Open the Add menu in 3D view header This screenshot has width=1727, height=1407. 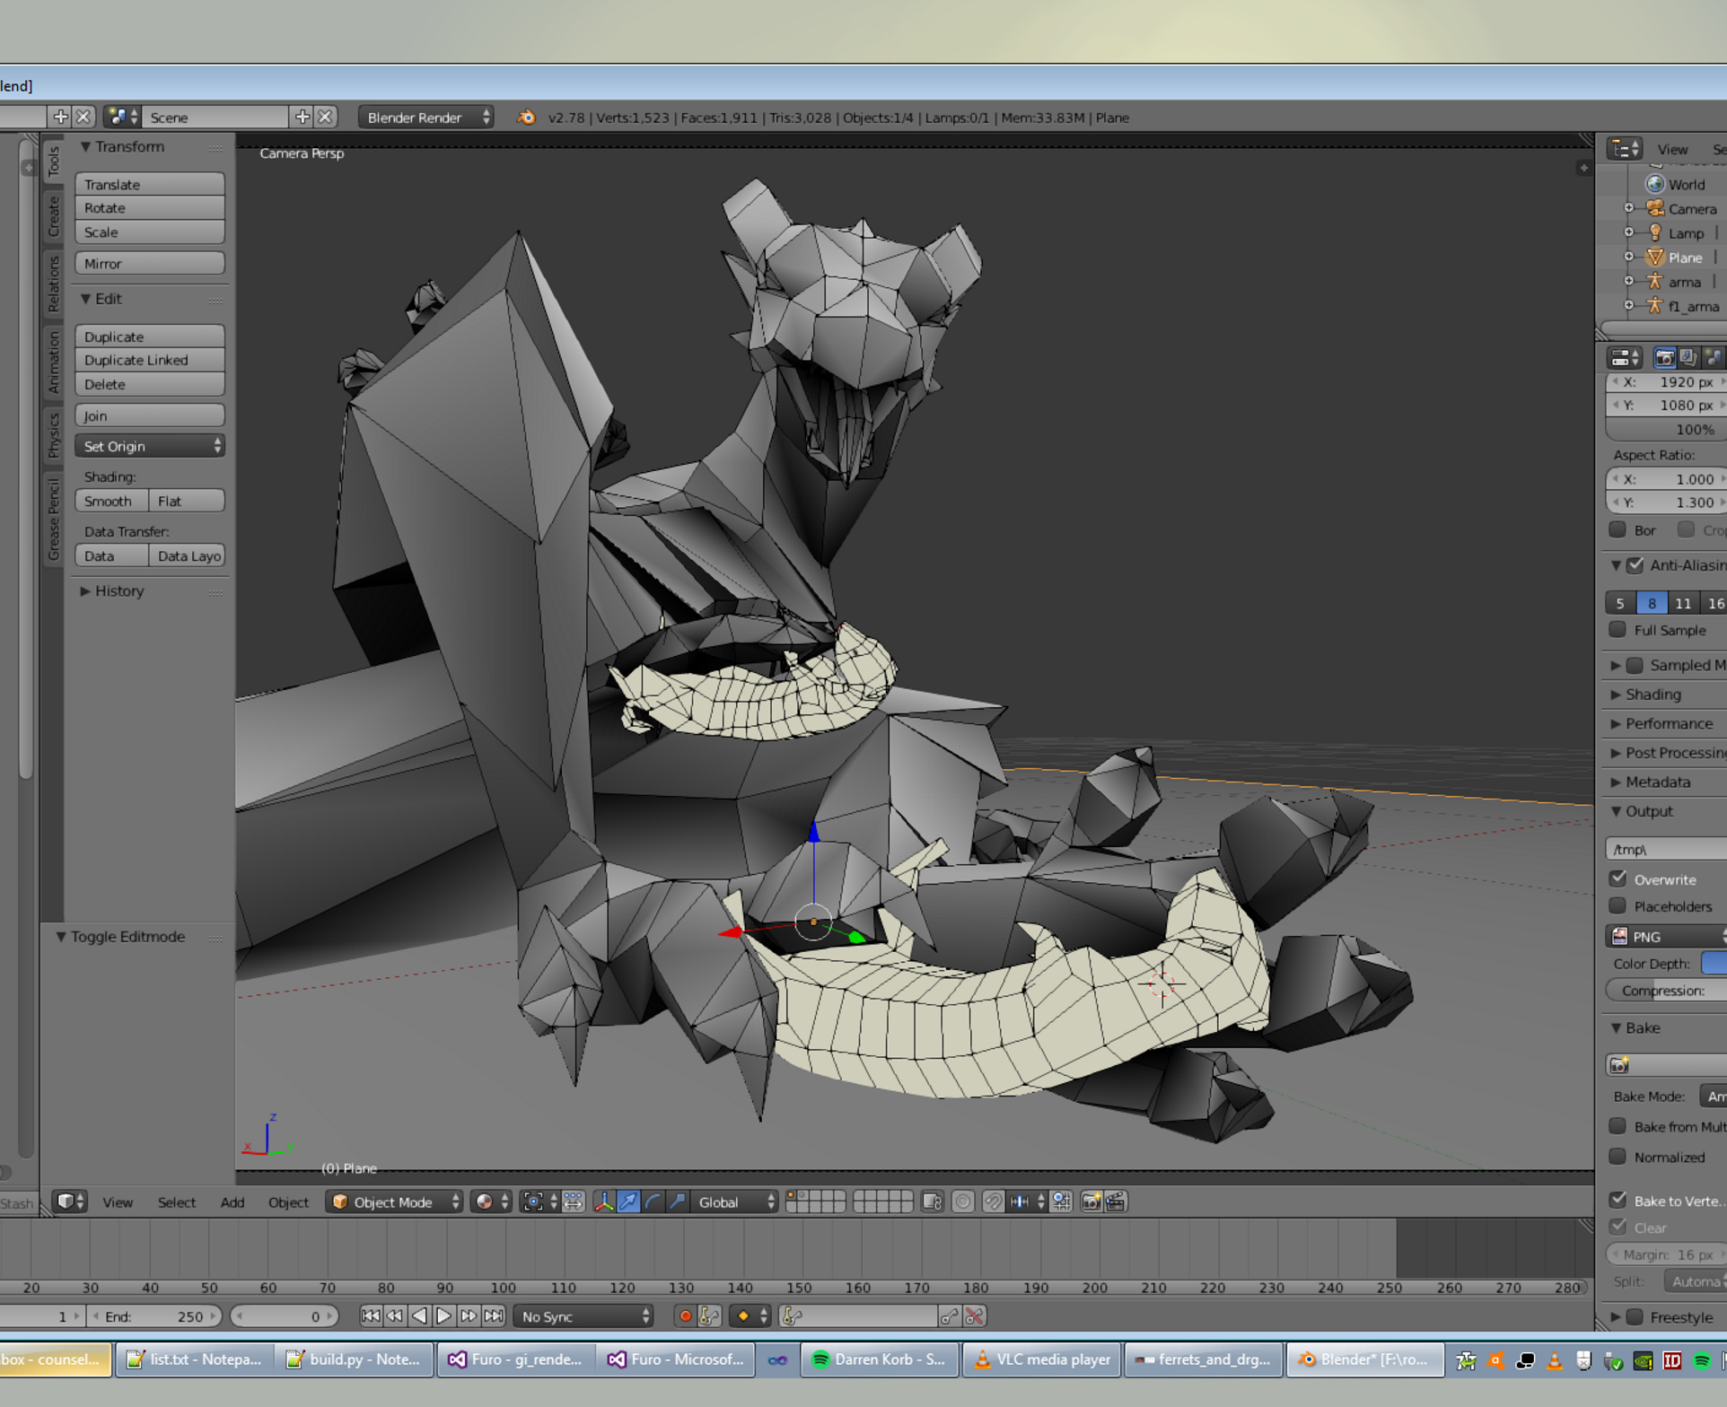click(232, 1202)
